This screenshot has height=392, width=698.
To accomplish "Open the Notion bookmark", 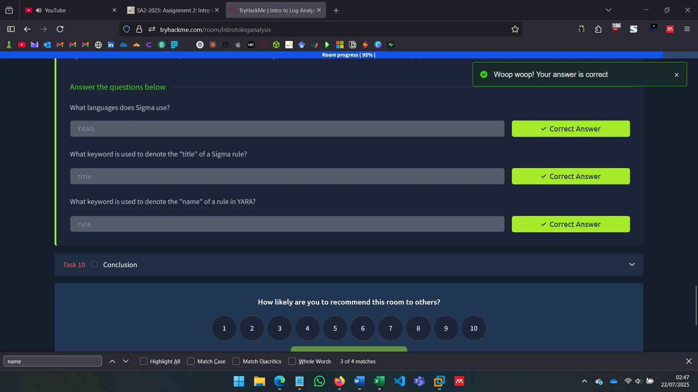I will point(353,45).
